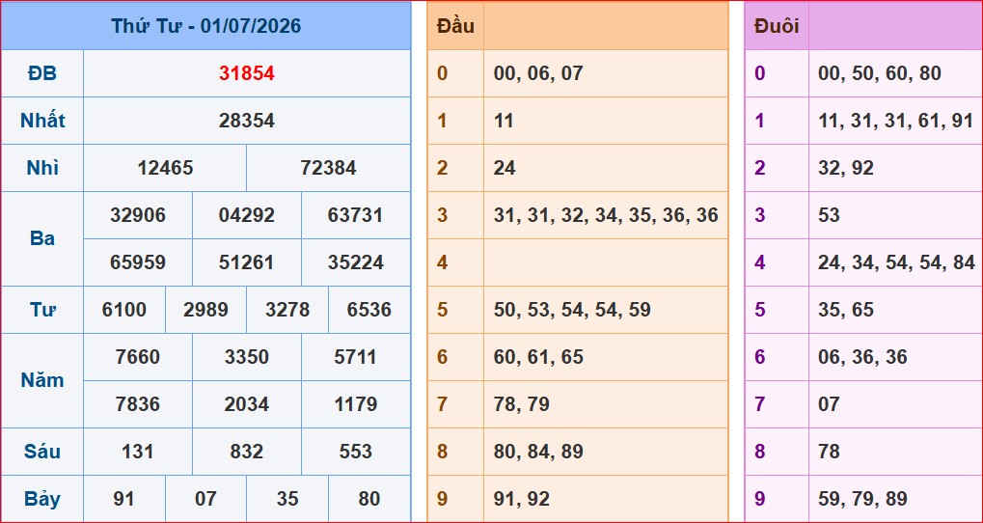Click the ĐB row label
Image resolution: width=983 pixels, height=523 pixels.
click(42, 73)
